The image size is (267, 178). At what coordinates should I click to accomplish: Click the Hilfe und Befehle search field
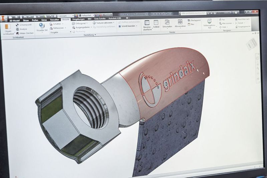click(x=194, y=13)
